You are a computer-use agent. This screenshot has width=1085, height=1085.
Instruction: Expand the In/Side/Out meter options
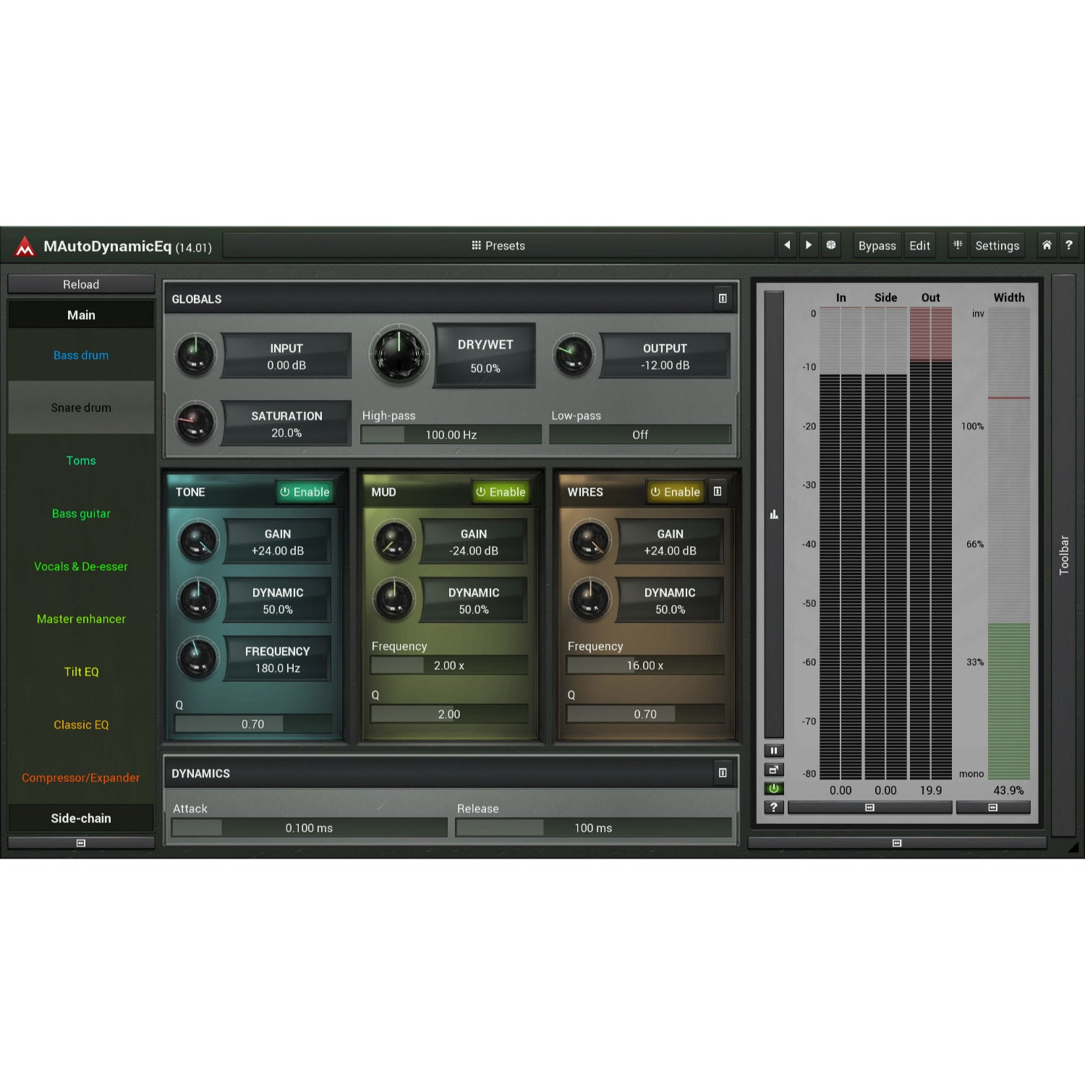click(x=869, y=807)
